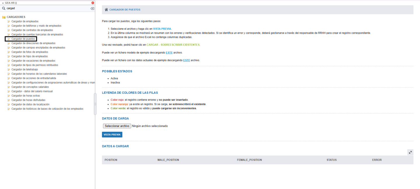Click the icon next to Cargador de empleados
The height and width of the screenshot is (189, 420).
(x=9, y=22)
